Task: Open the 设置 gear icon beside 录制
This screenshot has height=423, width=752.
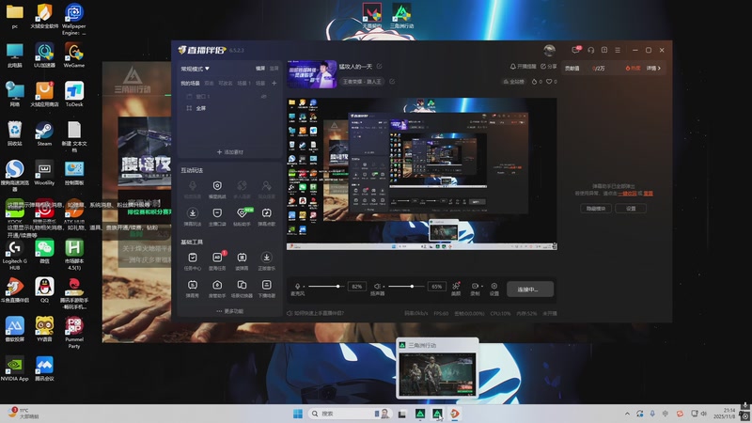Action: (494, 289)
